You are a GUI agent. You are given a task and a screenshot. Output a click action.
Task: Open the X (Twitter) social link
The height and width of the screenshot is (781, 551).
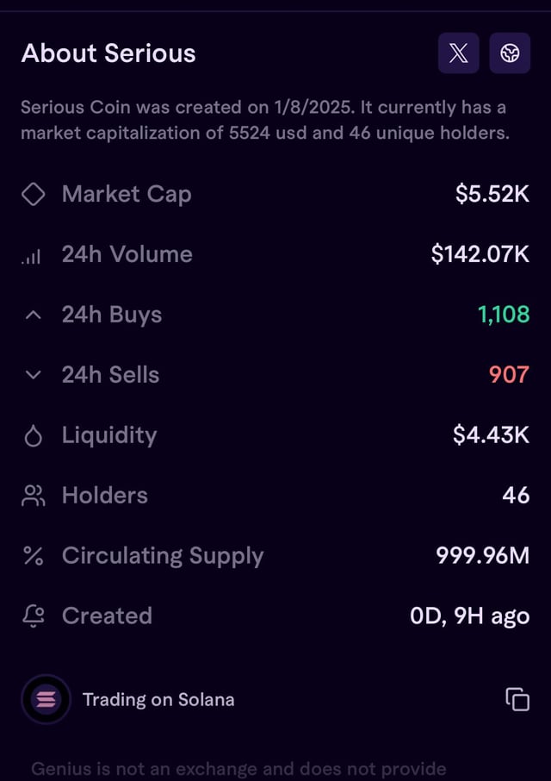pos(458,53)
